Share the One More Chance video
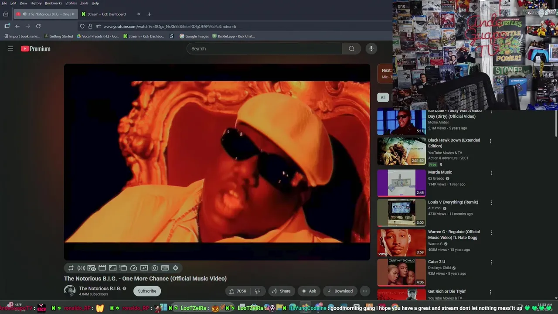This screenshot has height=314, width=558. (x=281, y=291)
